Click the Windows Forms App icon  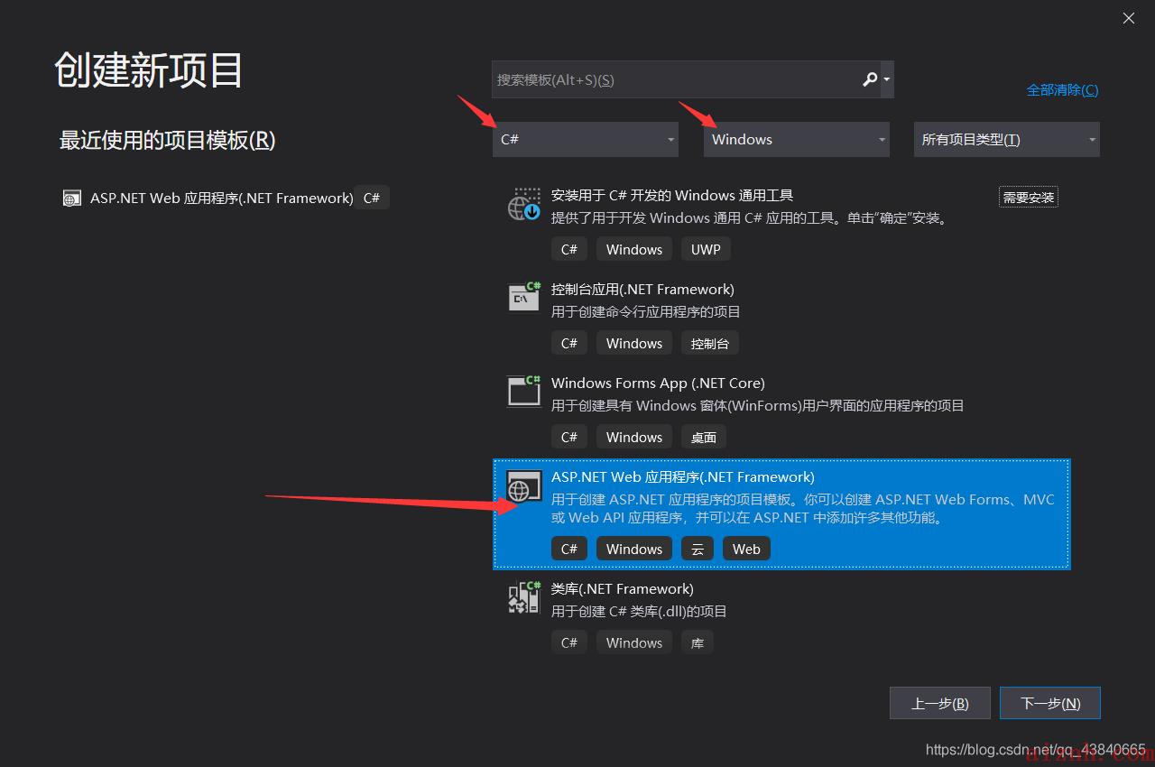point(523,391)
